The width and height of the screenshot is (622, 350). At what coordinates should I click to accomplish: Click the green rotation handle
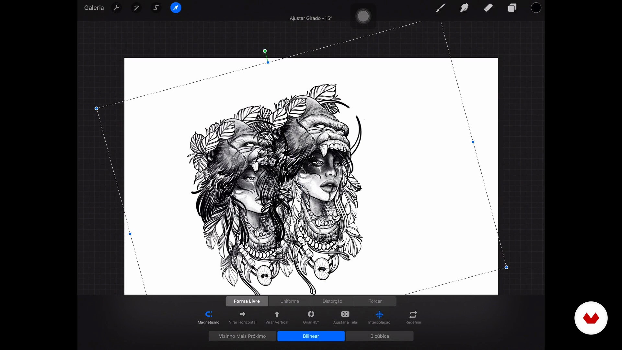tap(265, 51)
